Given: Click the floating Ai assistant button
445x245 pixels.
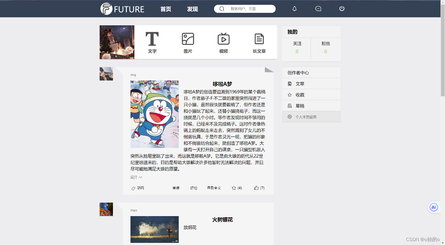Looking at the screenshot, I should 434,207.
